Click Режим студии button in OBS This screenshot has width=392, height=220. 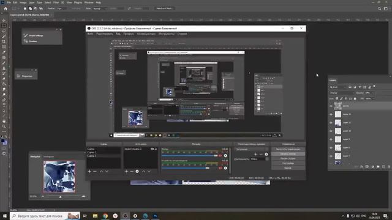(x=288, y=159)
